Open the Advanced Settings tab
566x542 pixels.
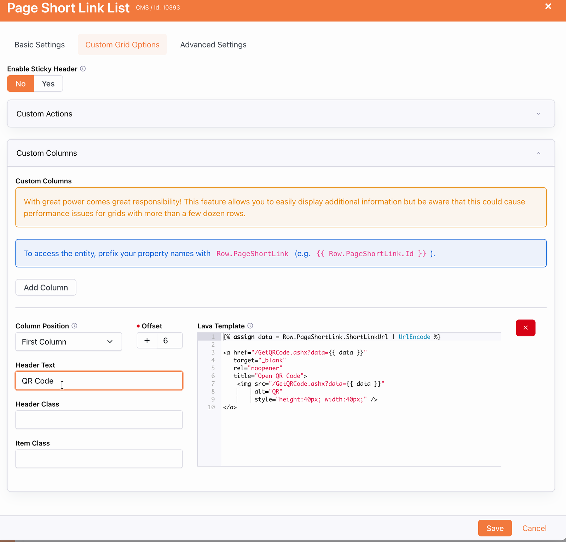(213, 45)
